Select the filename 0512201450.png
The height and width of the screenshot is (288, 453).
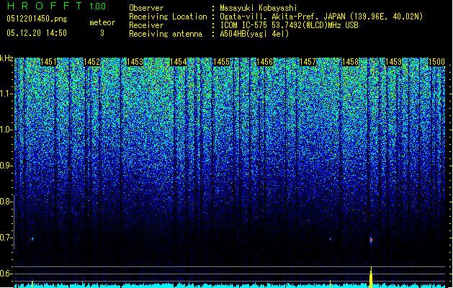click(x=37, y=19)
